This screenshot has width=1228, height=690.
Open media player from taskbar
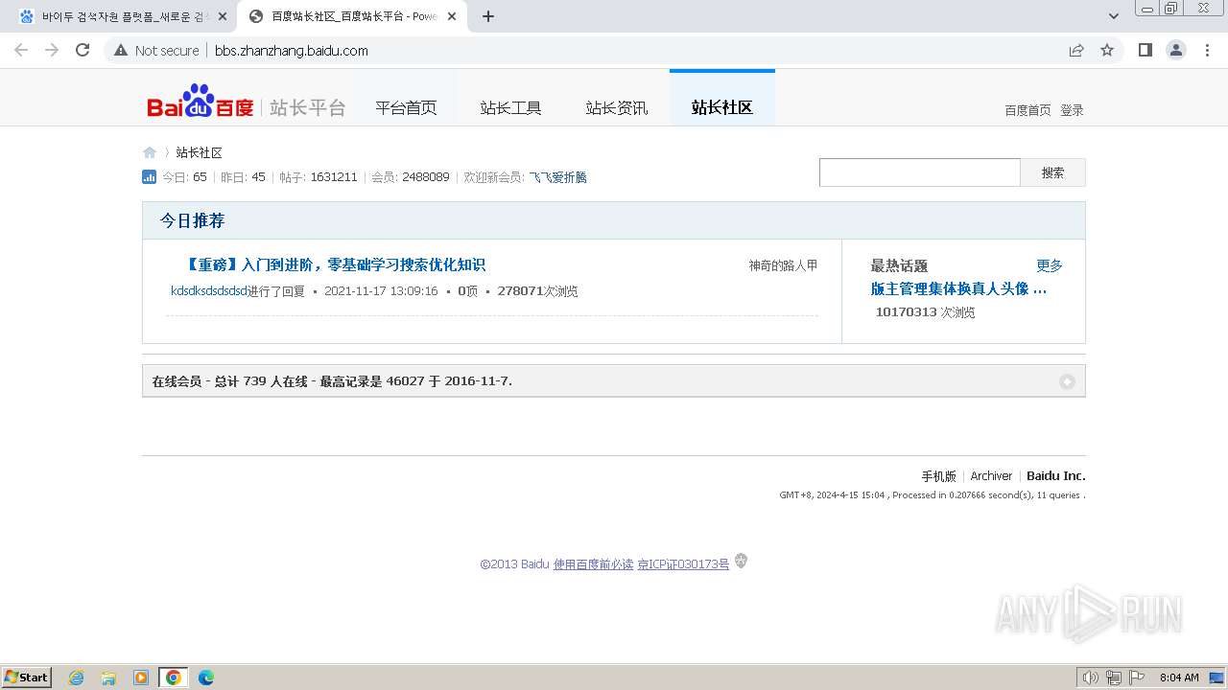[141, 678]
